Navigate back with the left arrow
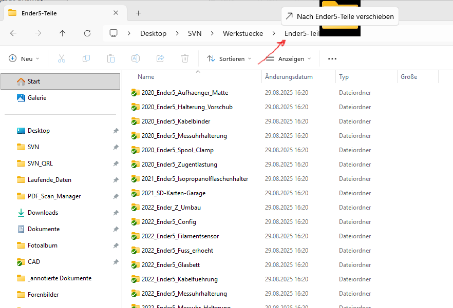Screen dimensions: 453x308 (x=13, y=33)
